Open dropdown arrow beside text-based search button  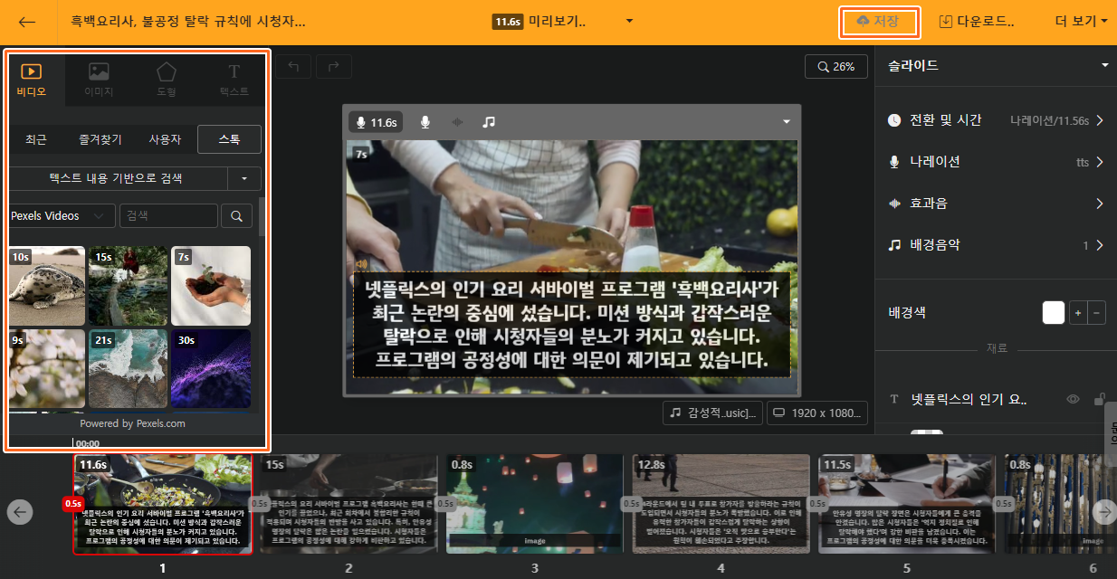pyautogui.click(x=243, y=178)
